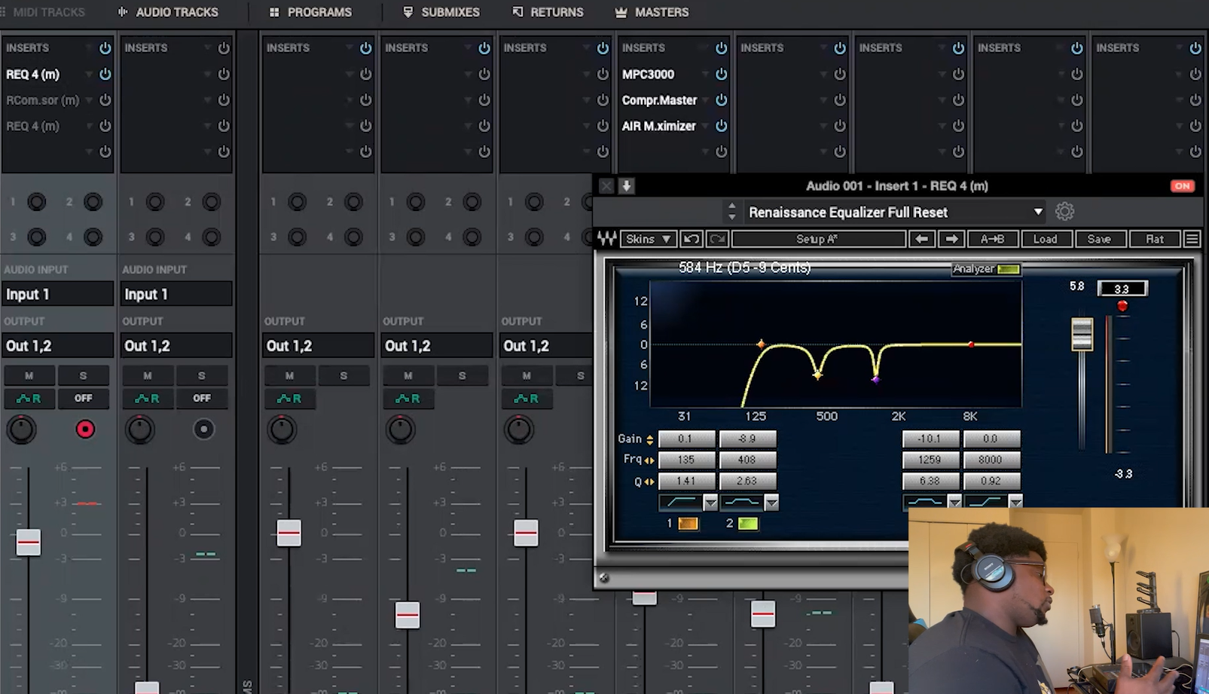Click the Flat button in REQ 4
The height and width of the screenshot is (694, 1209).
[1155, 238]
